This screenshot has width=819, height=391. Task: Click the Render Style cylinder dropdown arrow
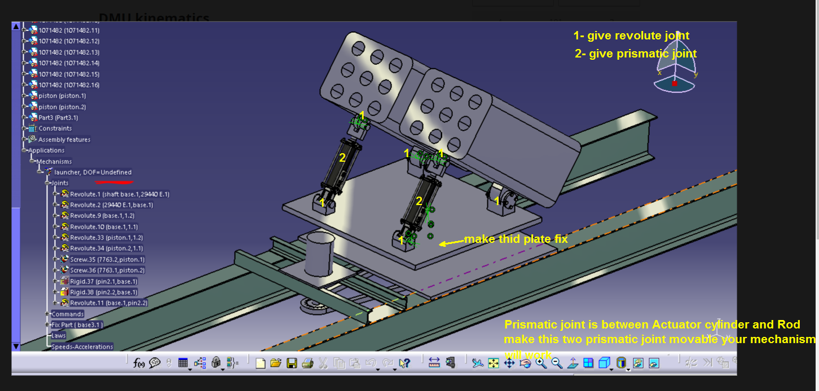(x=628, y=369)
